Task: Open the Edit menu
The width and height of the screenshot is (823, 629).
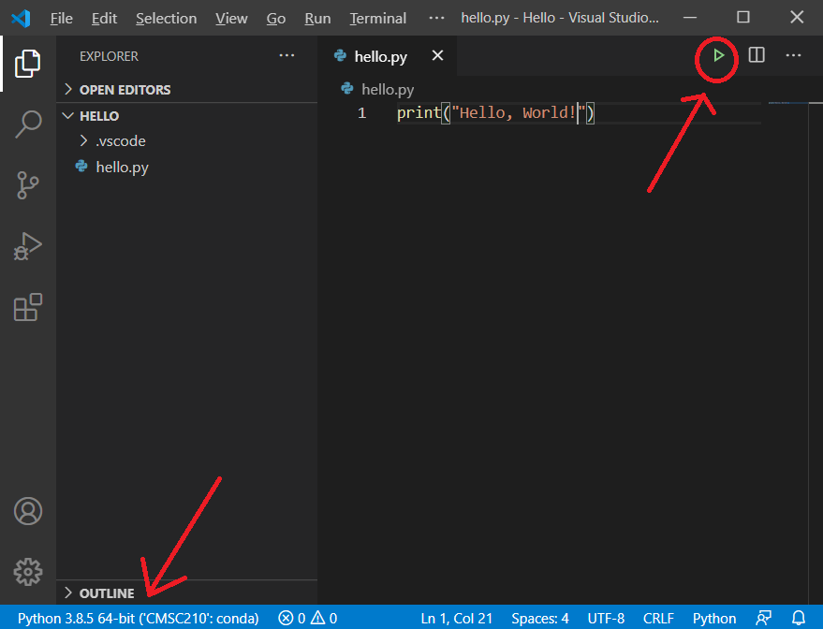Action: click(x=104, y=18)
